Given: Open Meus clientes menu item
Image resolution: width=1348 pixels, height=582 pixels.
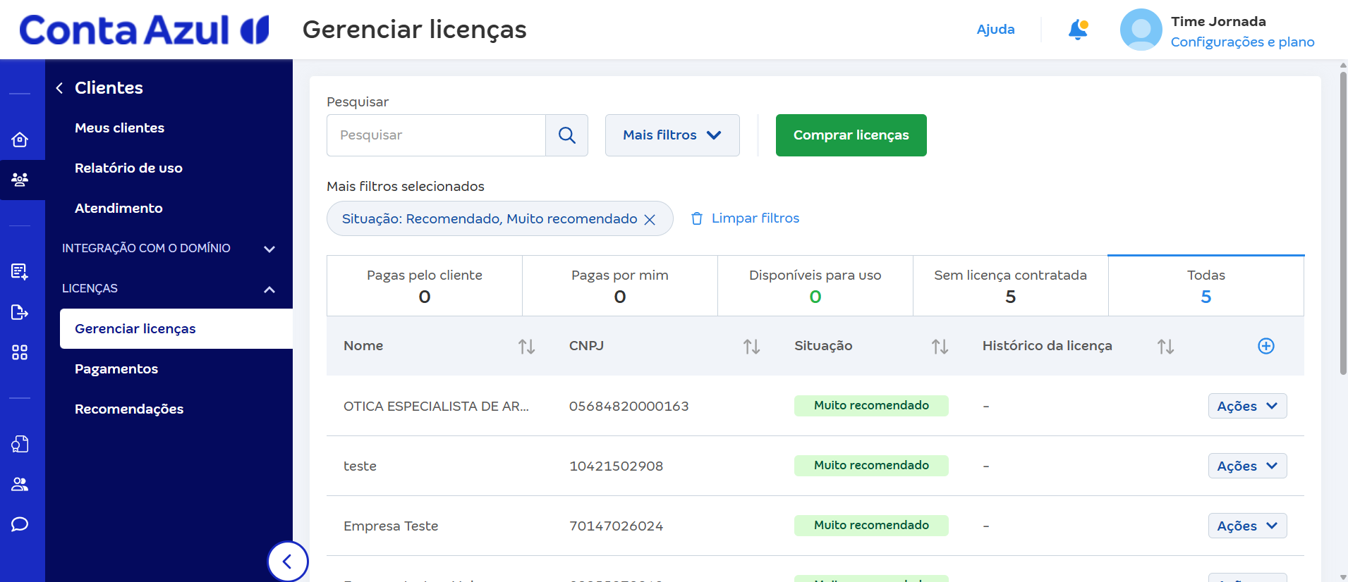Looking at the screenshot, I should point(119,128).
